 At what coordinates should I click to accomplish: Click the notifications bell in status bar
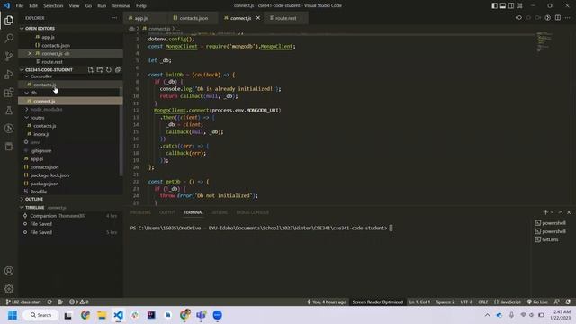[x=568, y=301]
